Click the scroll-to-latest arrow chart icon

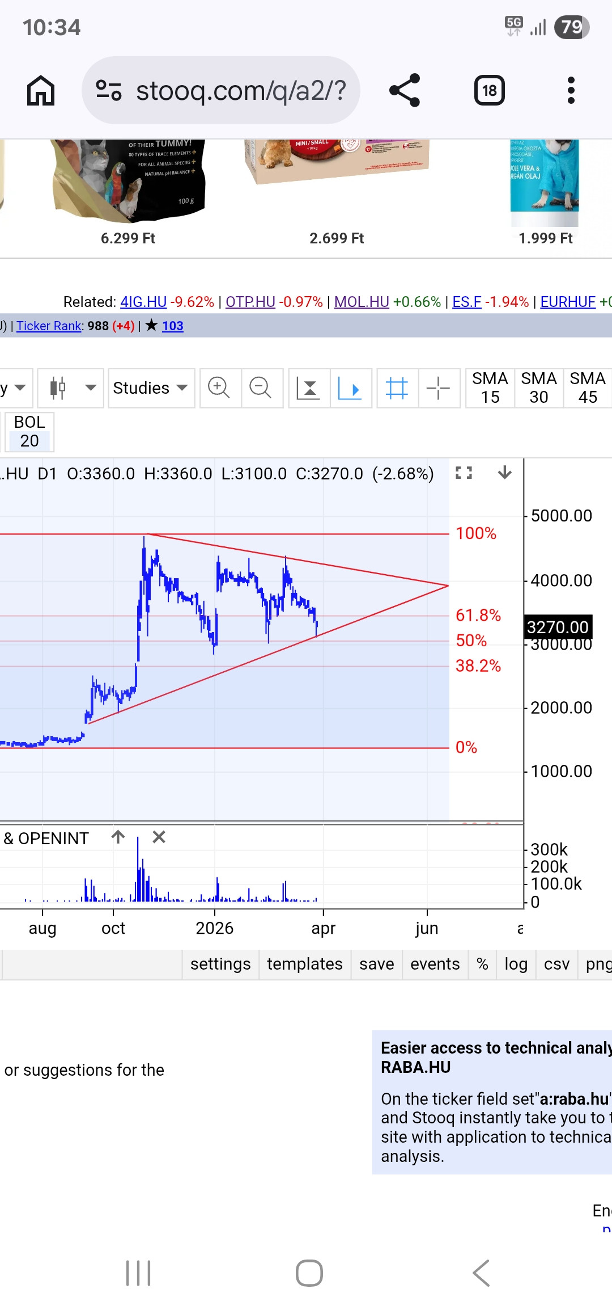tap(350, 388)
